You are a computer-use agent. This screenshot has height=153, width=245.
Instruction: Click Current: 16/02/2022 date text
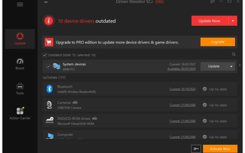[x=182, y=64]
